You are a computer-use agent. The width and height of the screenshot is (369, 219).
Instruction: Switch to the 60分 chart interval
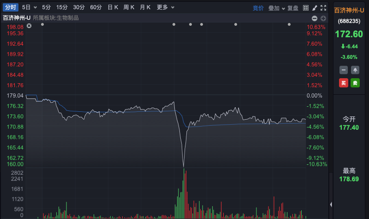[96, 7]
